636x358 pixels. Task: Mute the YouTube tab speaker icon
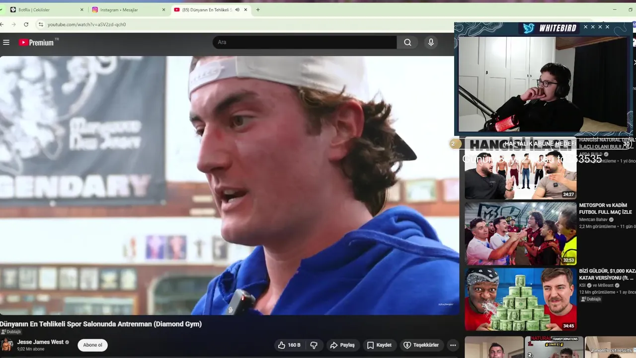[237, 9]
